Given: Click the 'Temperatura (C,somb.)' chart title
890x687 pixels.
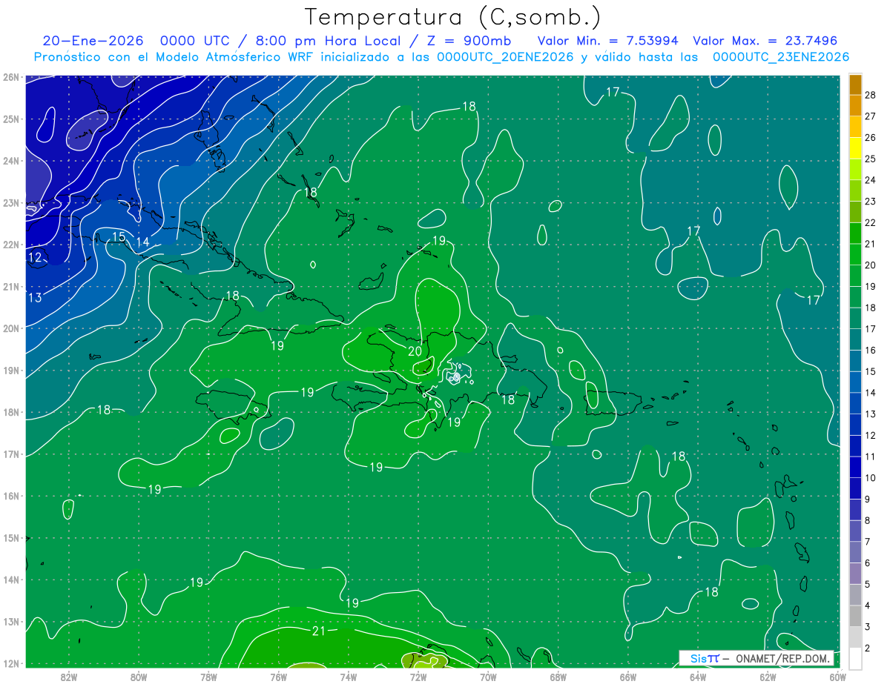Looking at the screenshot, I should (x=452, y=17).
